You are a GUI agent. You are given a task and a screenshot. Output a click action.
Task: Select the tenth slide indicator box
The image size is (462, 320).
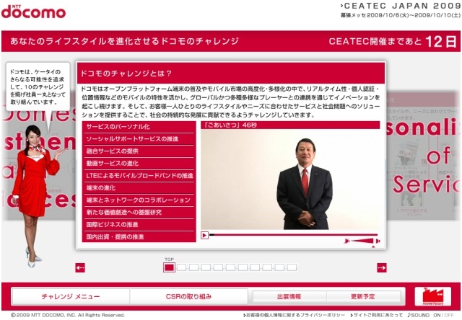(279, 267)
